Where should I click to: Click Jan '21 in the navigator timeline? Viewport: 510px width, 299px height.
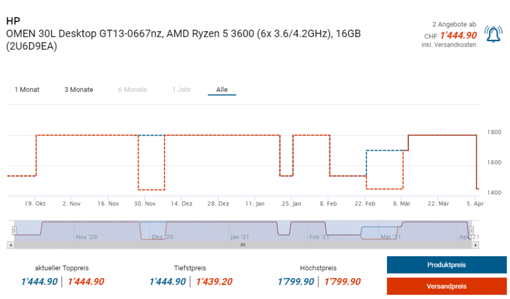pos(242,237)
